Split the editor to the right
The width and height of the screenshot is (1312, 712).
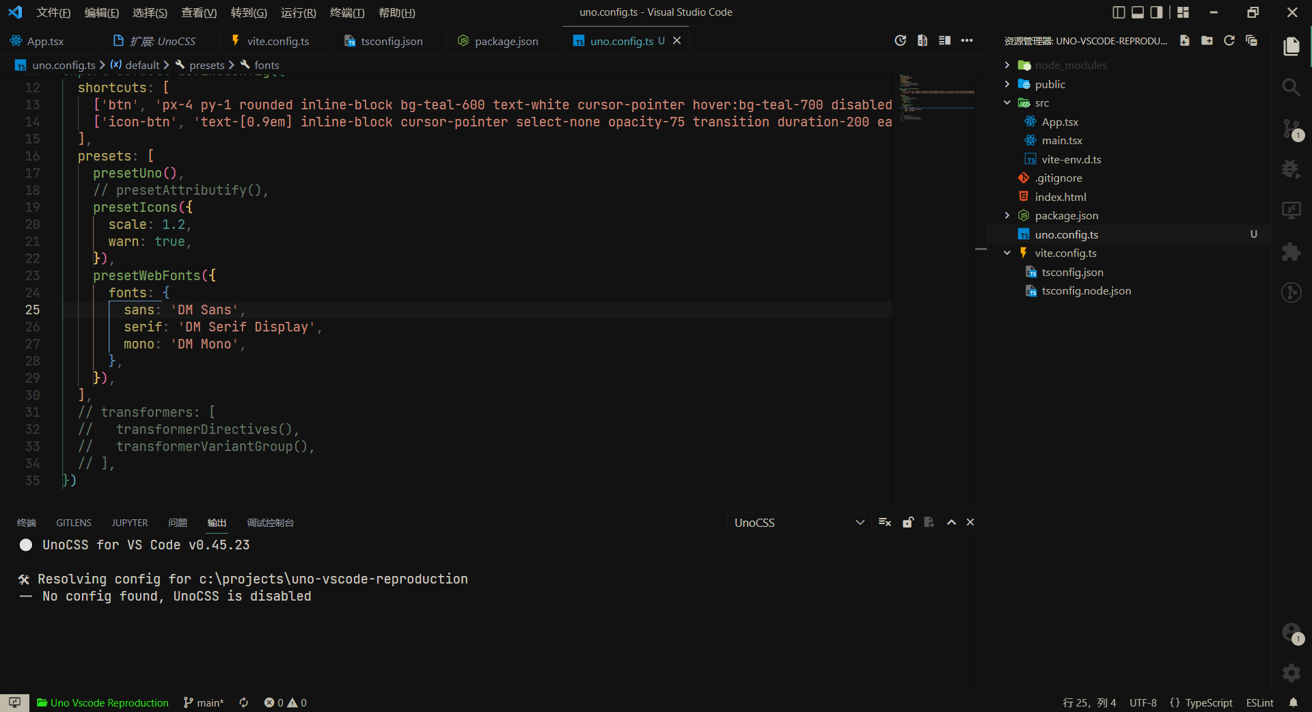point(944,41)
